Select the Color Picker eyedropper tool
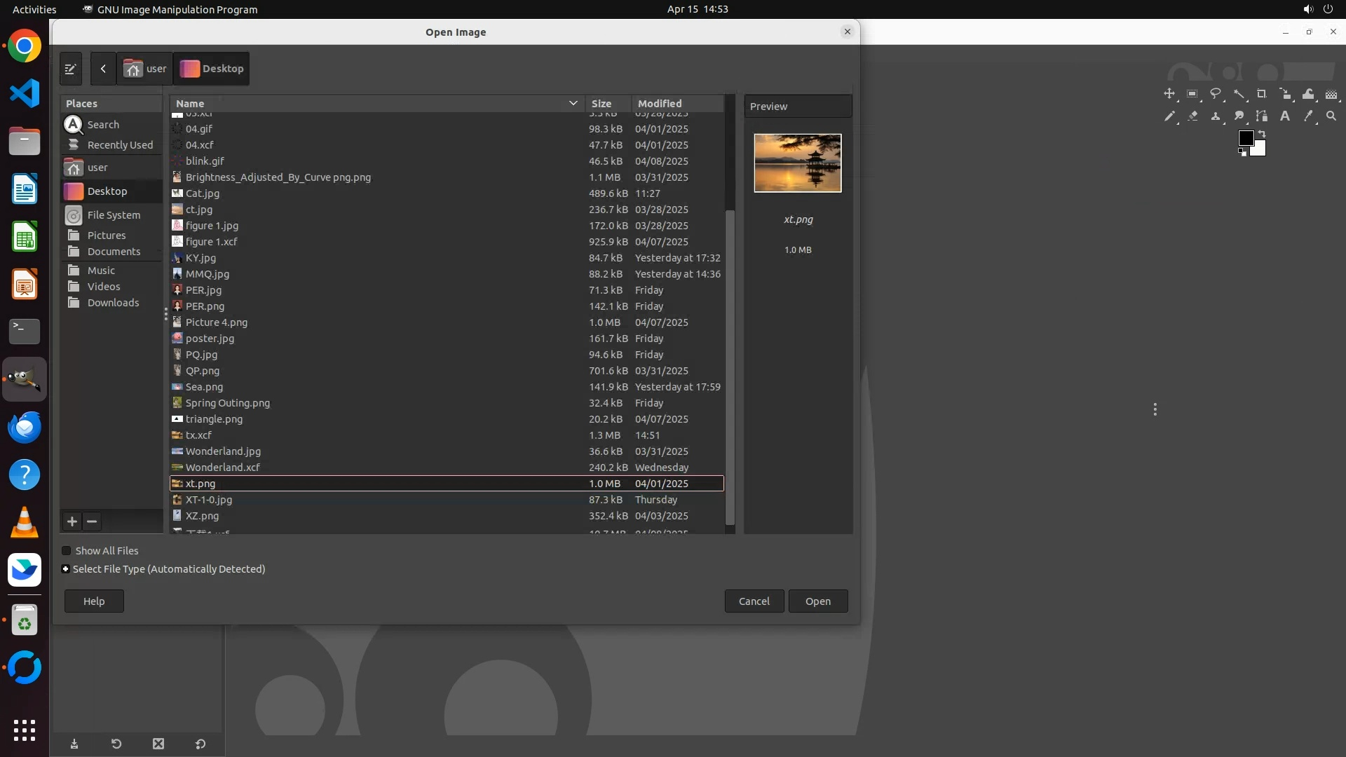Viewport: 1346px width, 757px height. pyautogui.click(x=1308, y=116)
